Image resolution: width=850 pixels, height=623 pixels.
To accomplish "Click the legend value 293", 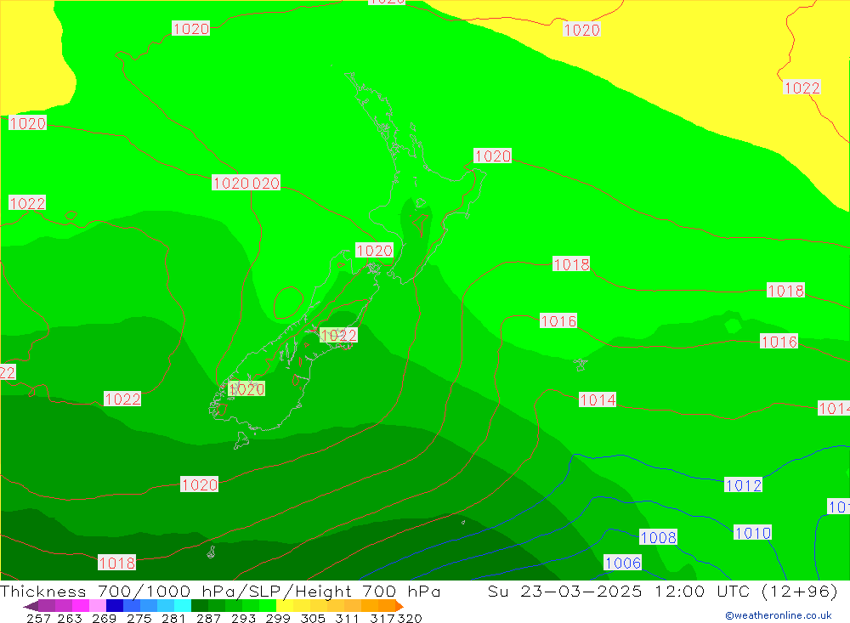I will pyautogui.click(x=243, y=618).
